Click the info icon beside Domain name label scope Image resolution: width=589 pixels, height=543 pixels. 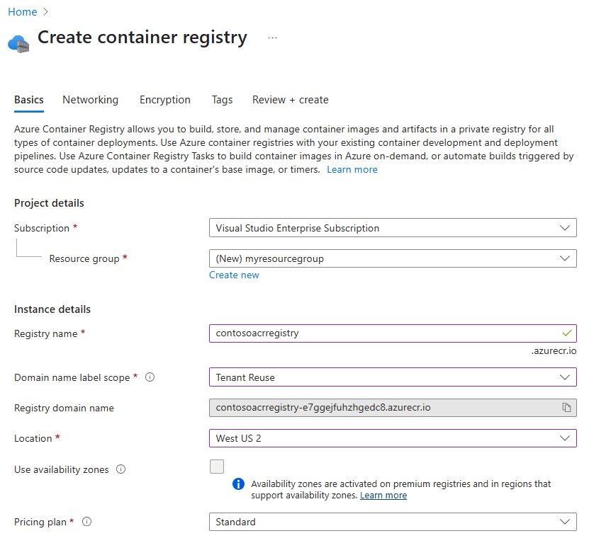pos(150,377)
